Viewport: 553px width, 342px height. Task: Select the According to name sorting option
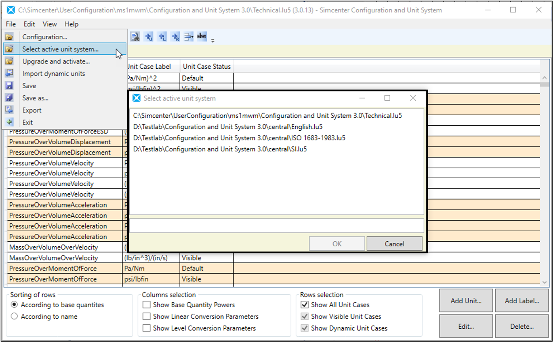pyautogui.click(x=15, y=317)
